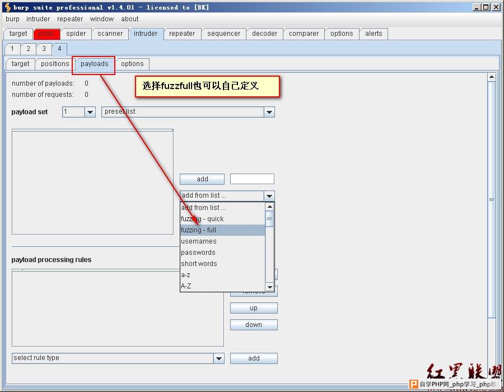Select intruder attack tab 3
504x392 pixels.
coord(44,49)
